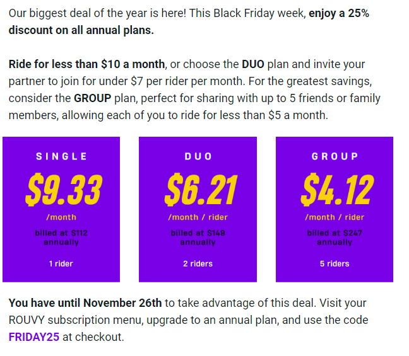Click the '5 riders' label
The height and width of the screenshot is (356, 409).
point(335,263)
